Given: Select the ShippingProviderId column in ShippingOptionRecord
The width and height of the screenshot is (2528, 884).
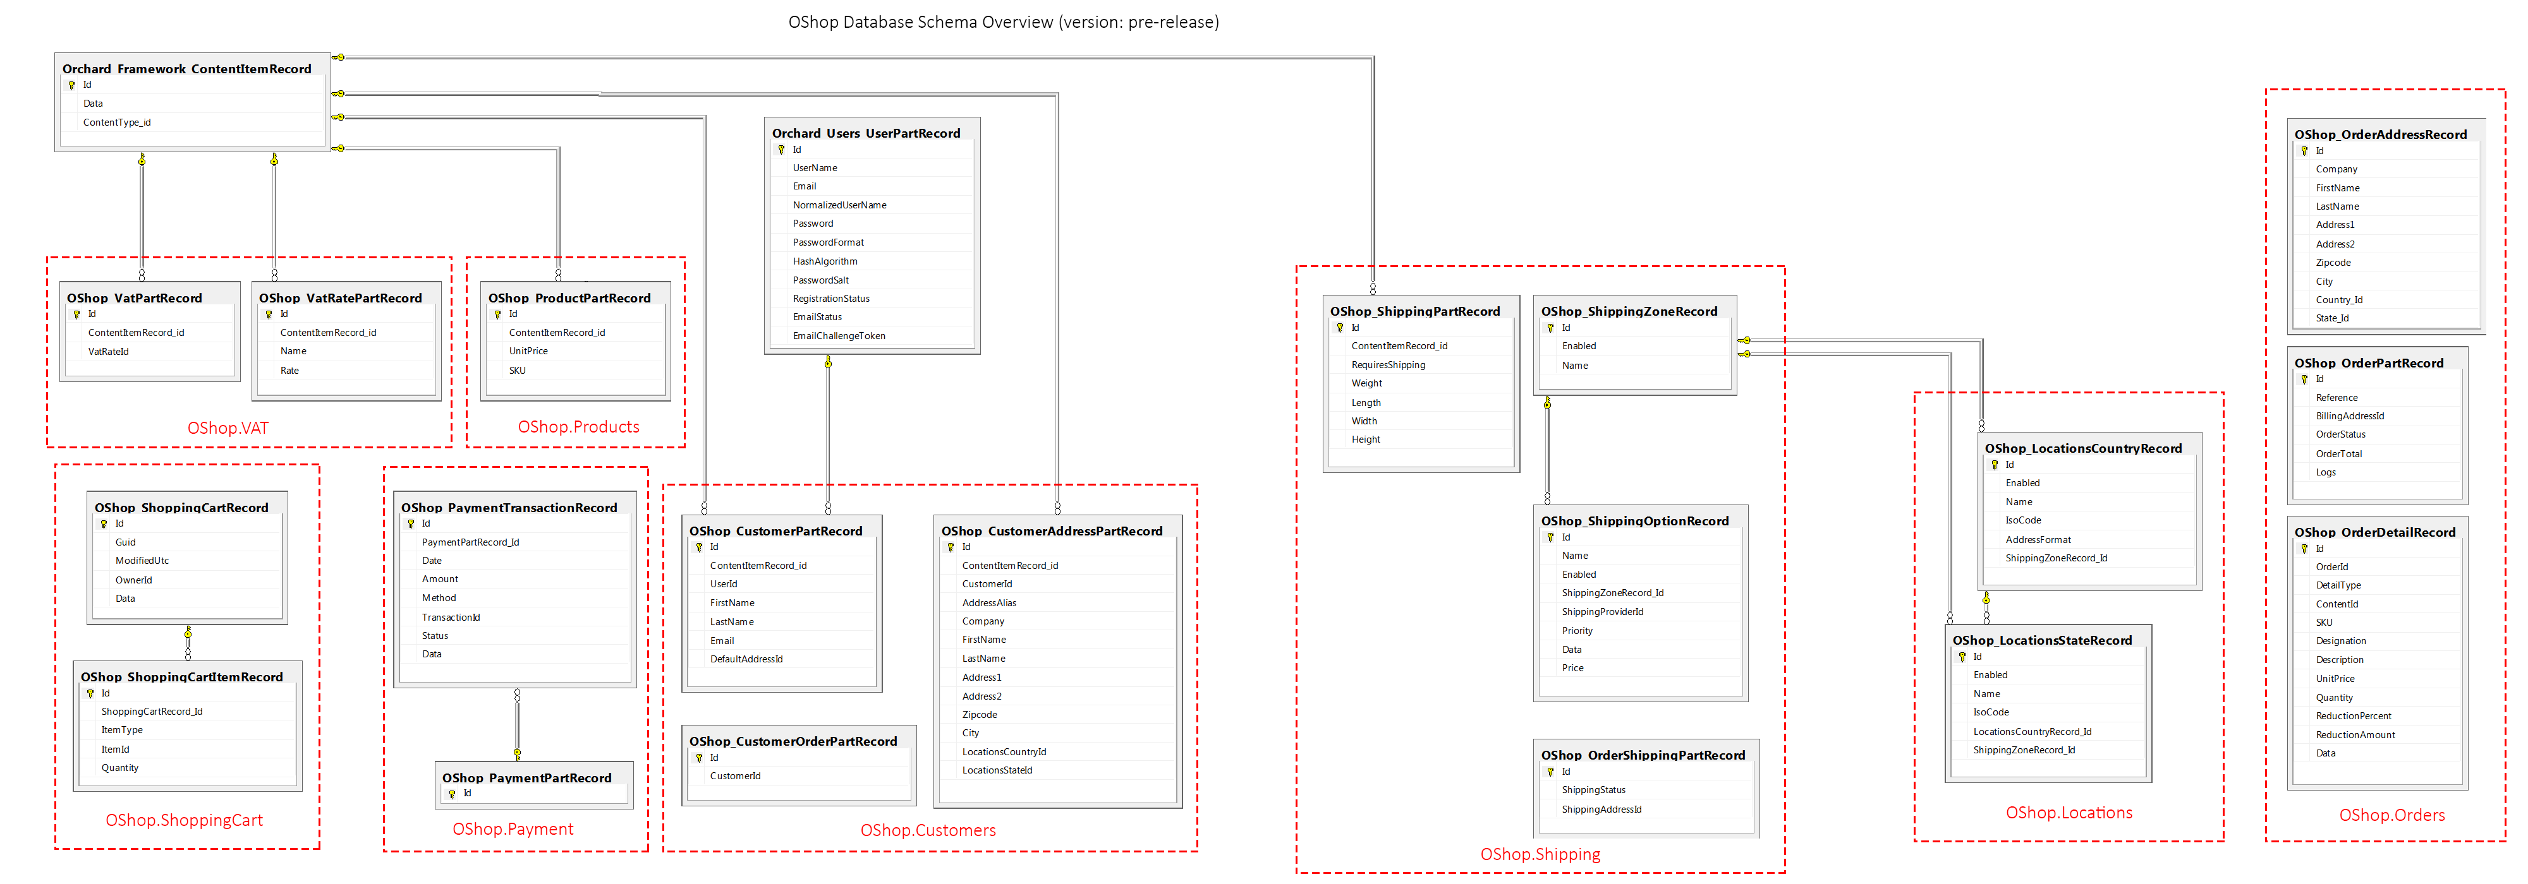Looking at the screenshot, I should click(x=1601, y=612).
